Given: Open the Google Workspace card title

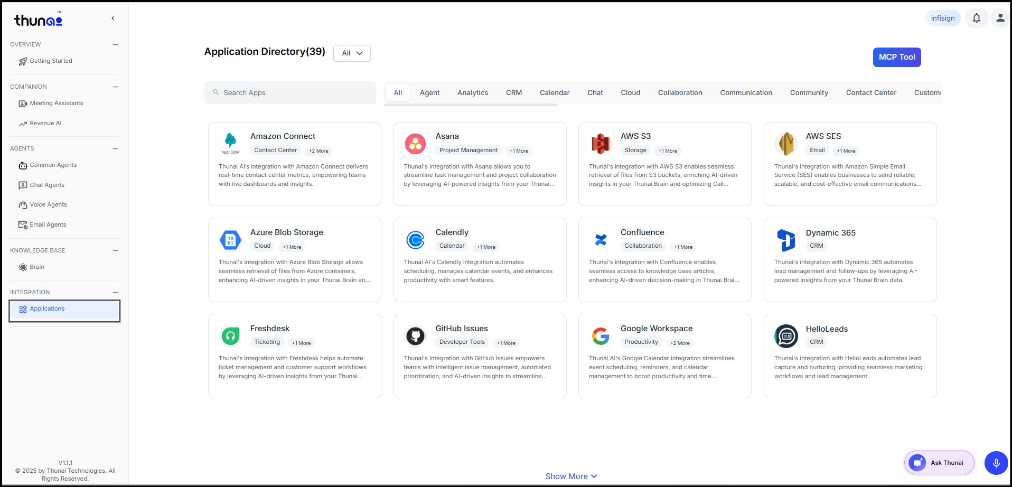Looking at the screenshot, I should click(x=657, y=329).
